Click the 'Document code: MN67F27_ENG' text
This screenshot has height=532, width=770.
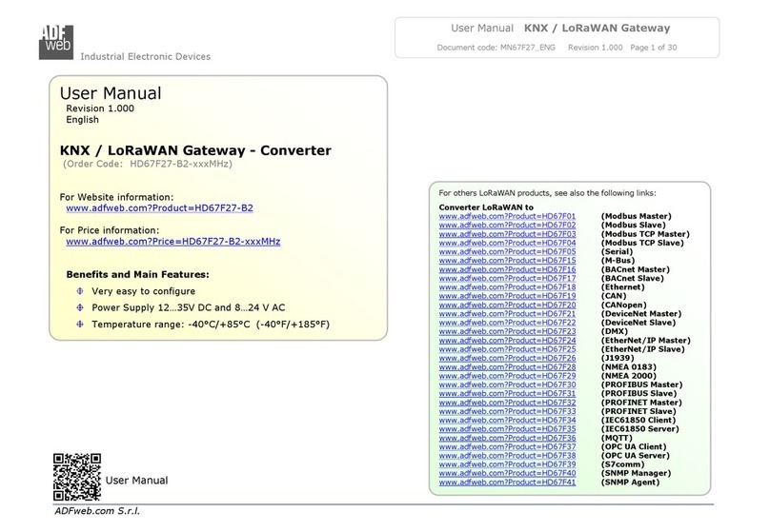(496, 48)
